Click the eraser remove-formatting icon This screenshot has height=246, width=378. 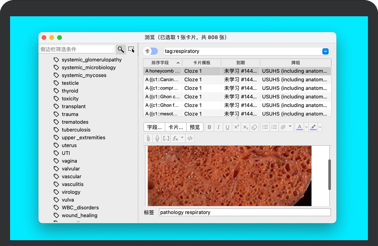254,127
